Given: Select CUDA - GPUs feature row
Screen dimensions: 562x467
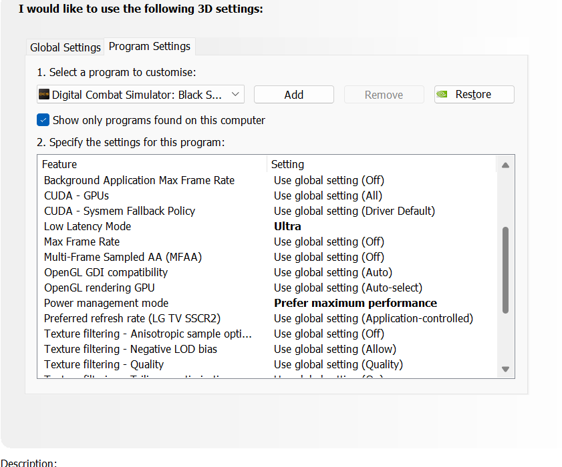Looking at the screenshot, I should tap(76, 195).
